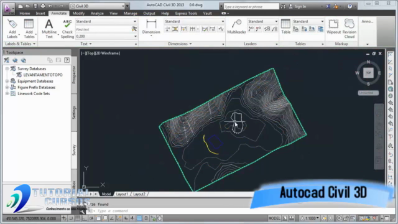Click the Add Labels tool
This screenshot has width=398, height=224.
[12, 29]
